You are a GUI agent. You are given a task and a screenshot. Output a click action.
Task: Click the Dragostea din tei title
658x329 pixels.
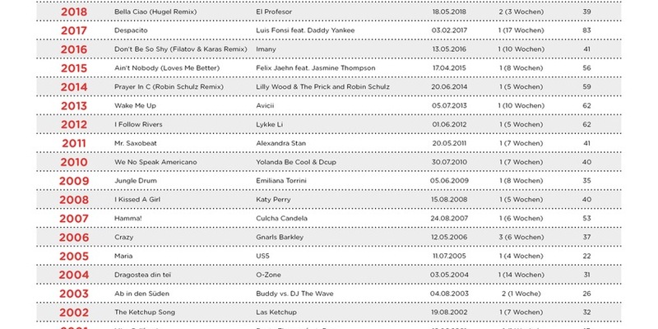(146, 276)
